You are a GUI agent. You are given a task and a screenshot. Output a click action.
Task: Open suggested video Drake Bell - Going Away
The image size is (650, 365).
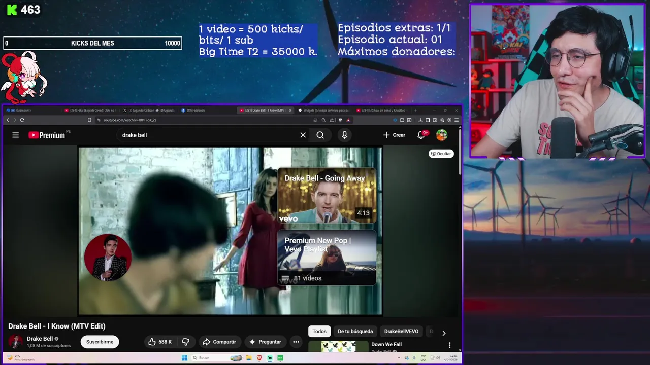click(327, 196)
